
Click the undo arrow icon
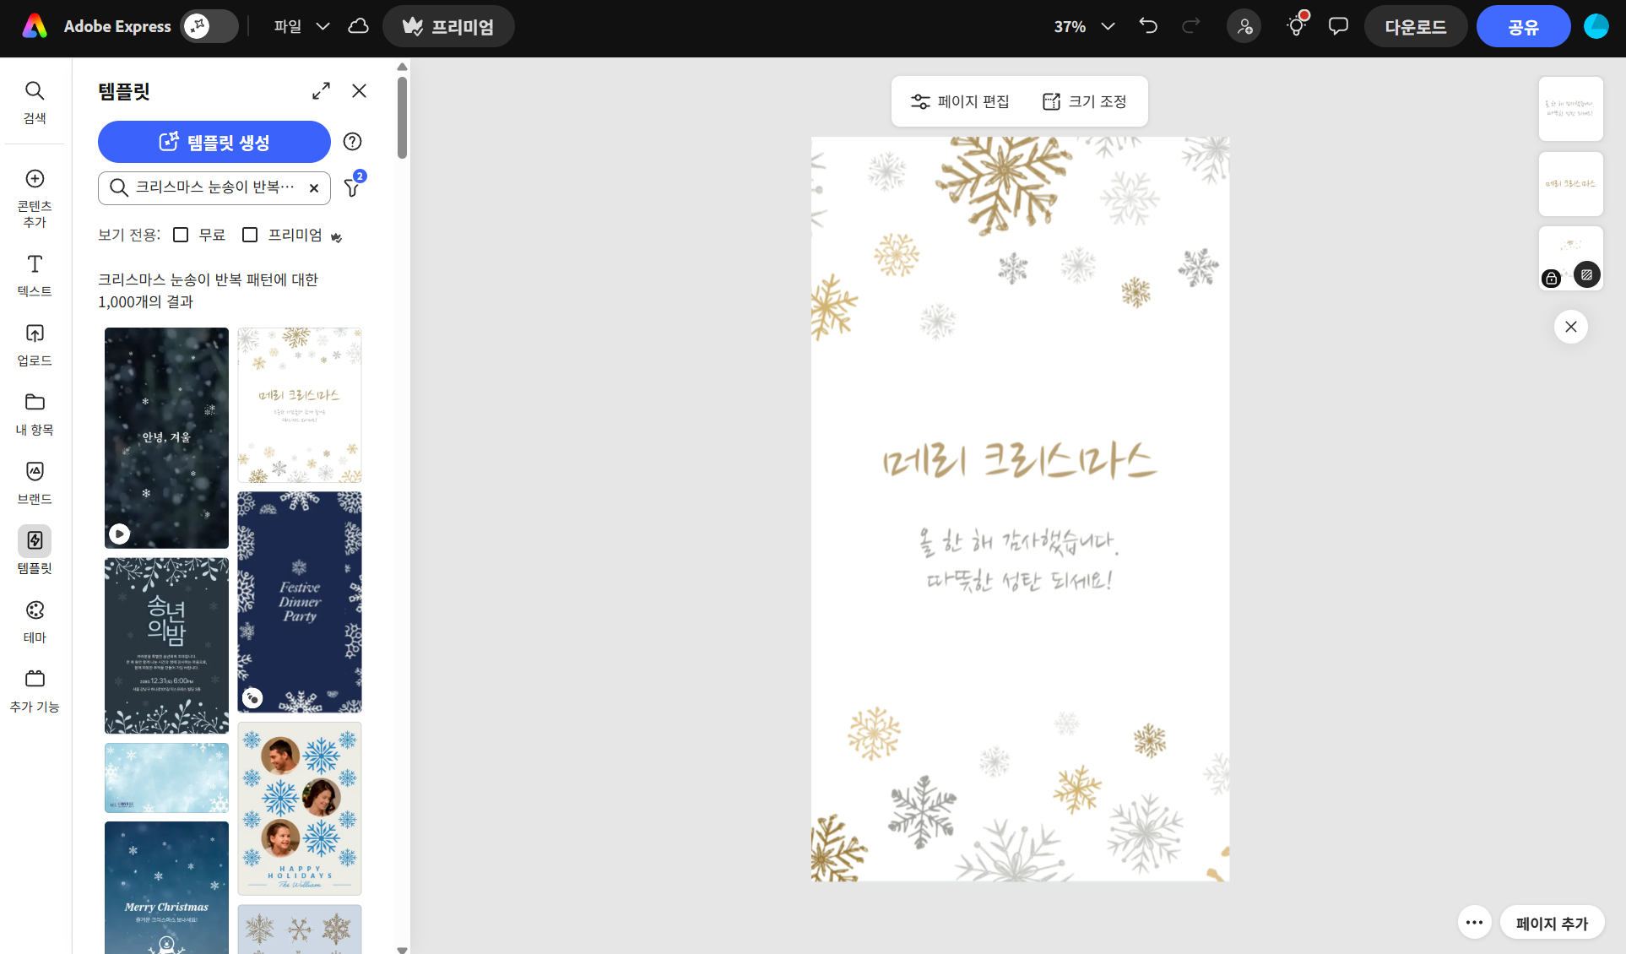[1148, 26]
